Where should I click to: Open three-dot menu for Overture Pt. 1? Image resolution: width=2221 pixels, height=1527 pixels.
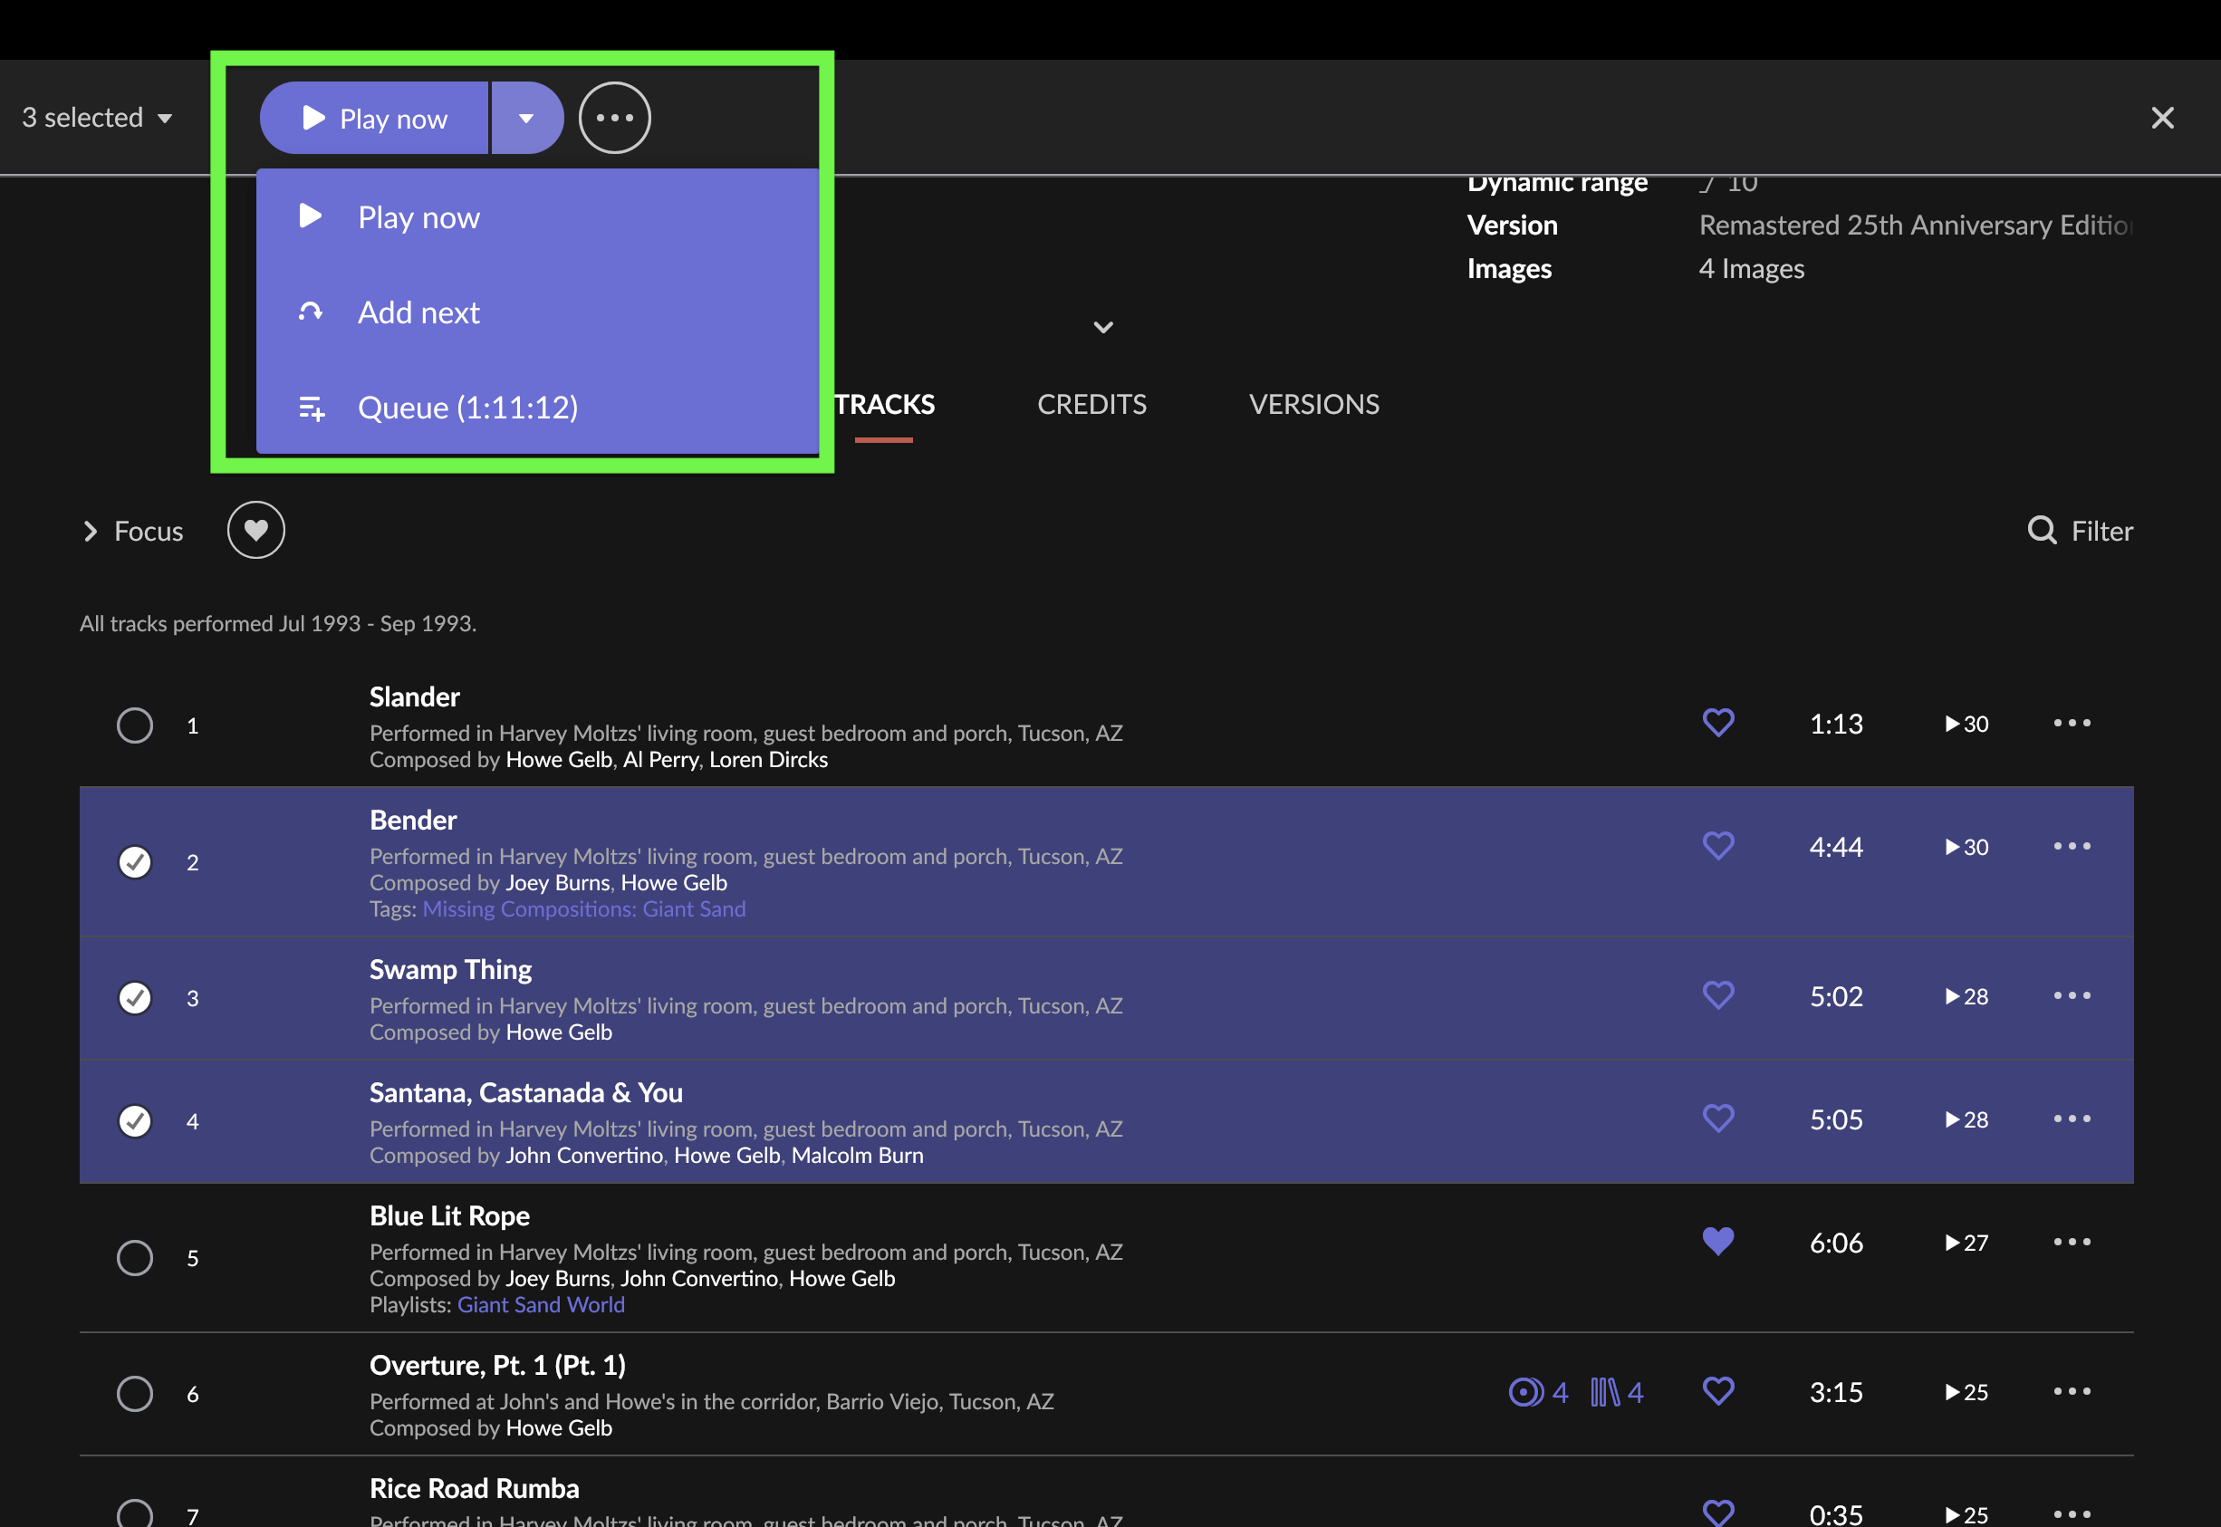pos(2072,1392)
